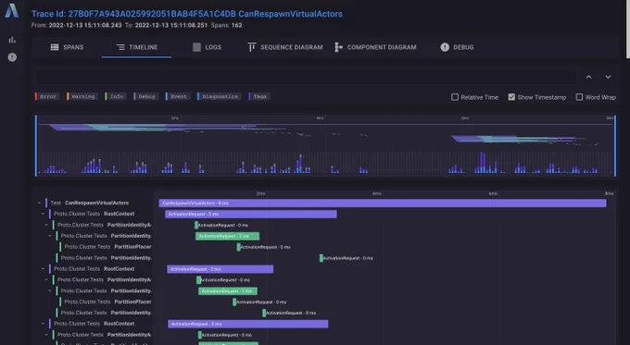Image resolution: width=630 pixels, height=345 pixels.
Task: Click the right blue handle of overview minimap
Action: pos(615,145)
